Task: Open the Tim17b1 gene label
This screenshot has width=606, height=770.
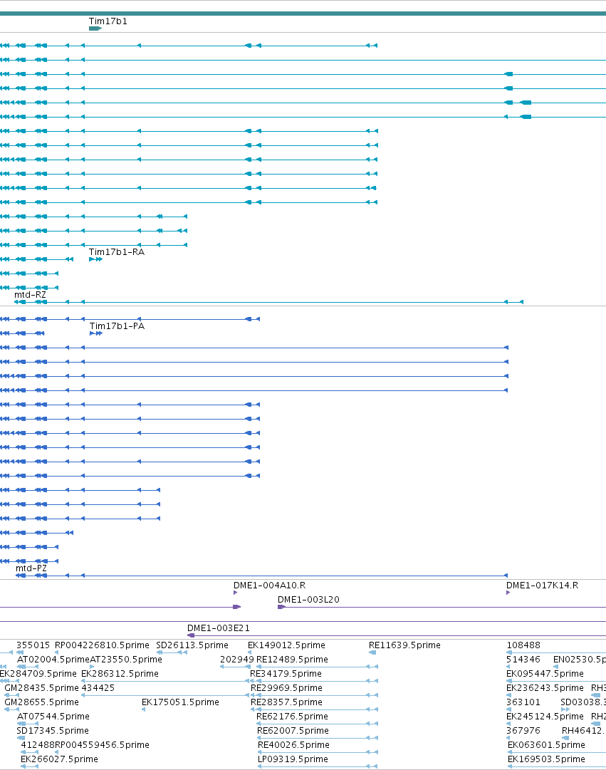Action: pos(108,21)
